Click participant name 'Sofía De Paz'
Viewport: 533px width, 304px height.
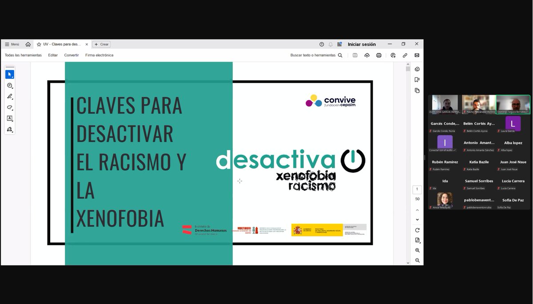tap(513, 200)
